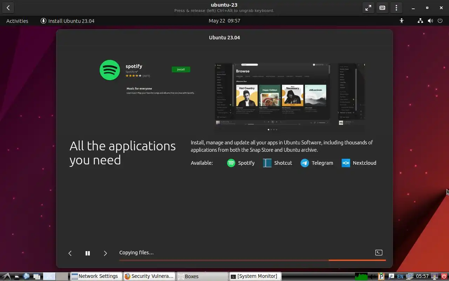This screenshot has width=449, height=281.
Task: Open the host start menu icon in taskbar
Action: pos(7,276)
